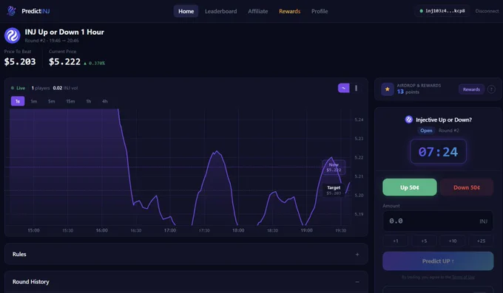
Task: Collapse the Round History section
Action: click(x=186, y=282)
